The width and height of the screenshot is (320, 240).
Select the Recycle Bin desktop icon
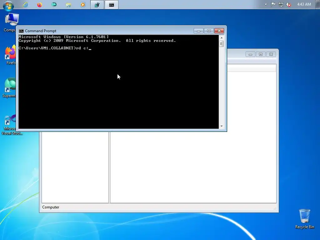pos(304,219)
